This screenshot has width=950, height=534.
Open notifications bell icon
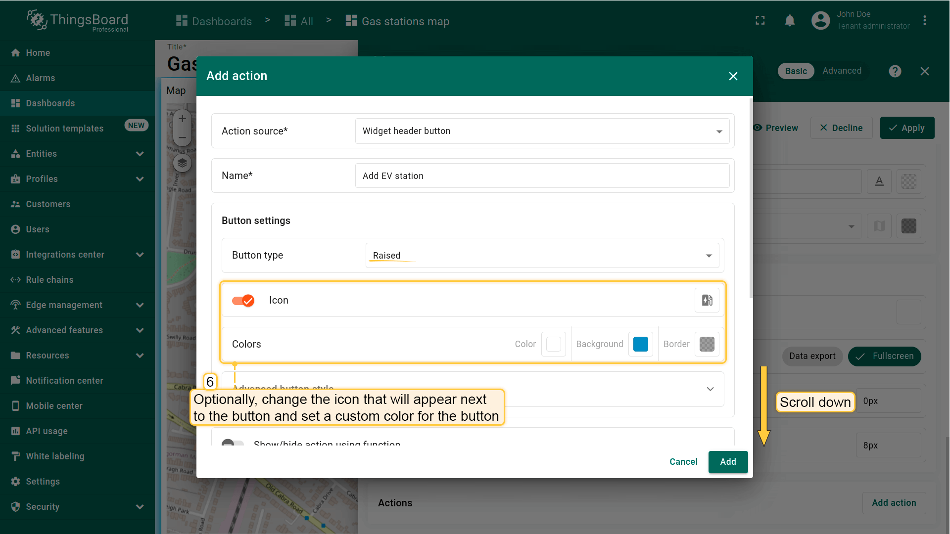click(790, 21)
